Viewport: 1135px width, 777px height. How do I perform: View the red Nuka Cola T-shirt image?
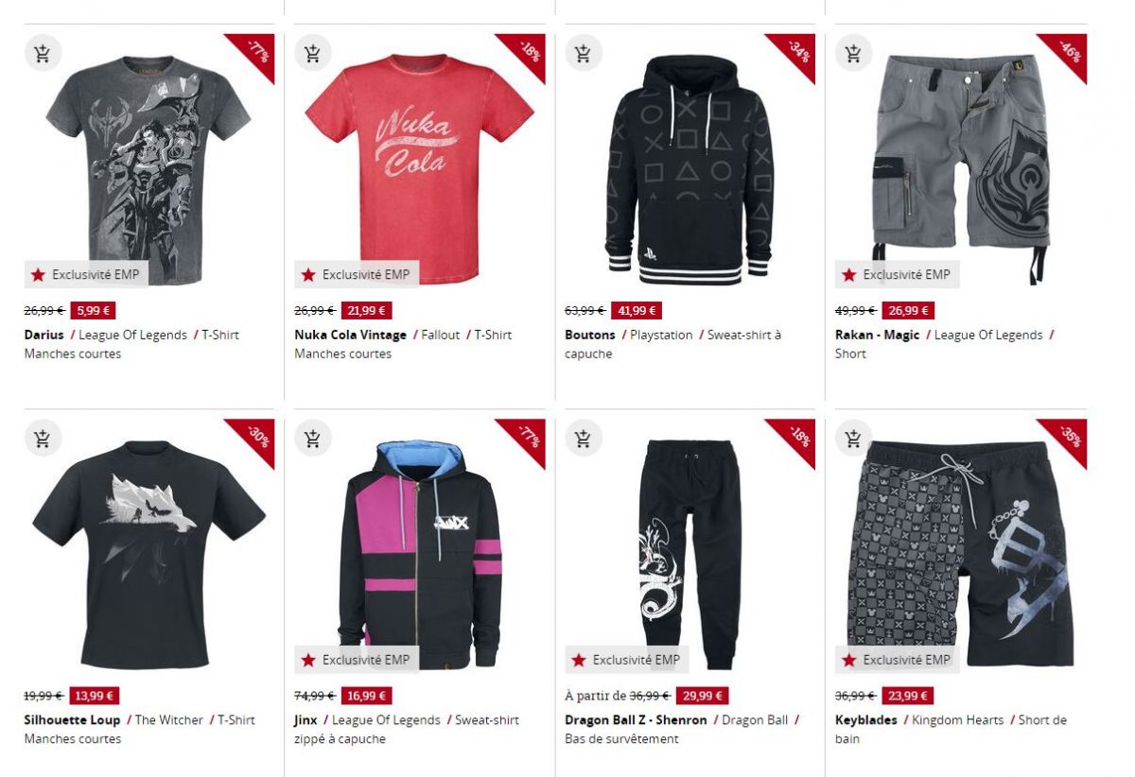[x=419, y=168]
